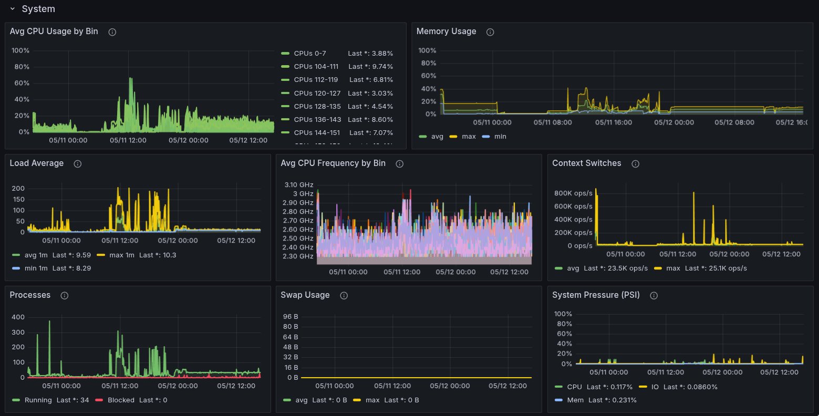Click 'Last *: 9.59' value in Load Average
Viewport: 819px width, 416px height.
(72, 255)
